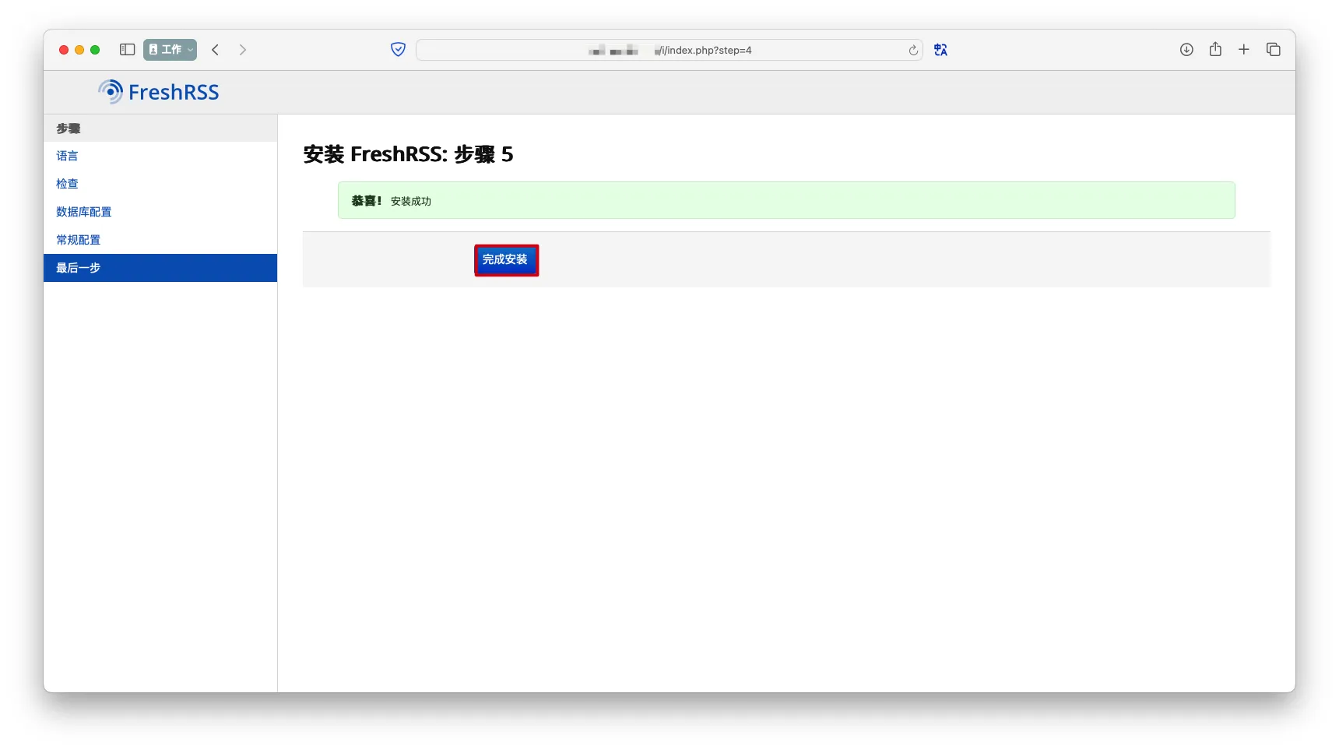1339x750 pixels.
Task: Focus the address bar URL field
Action: [x=669, y=51]
